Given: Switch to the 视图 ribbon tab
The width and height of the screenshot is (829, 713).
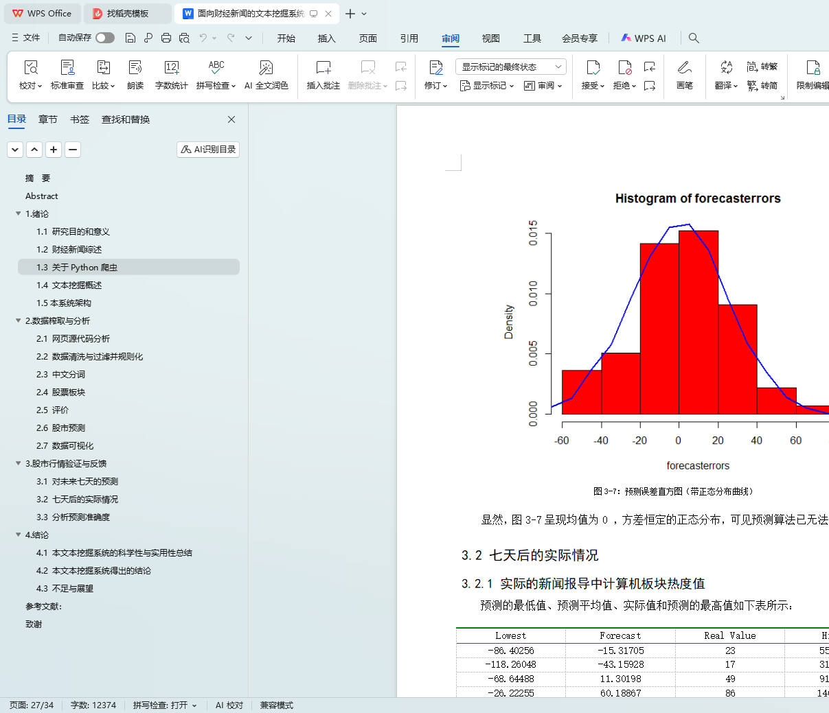Looking at the screenshot, I should pos(490,38).
